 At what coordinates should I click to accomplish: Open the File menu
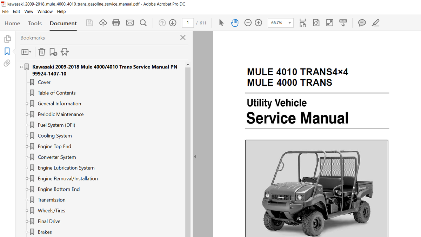point(5,11)
